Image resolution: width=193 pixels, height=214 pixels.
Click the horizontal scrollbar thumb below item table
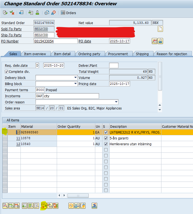[78, 196]
